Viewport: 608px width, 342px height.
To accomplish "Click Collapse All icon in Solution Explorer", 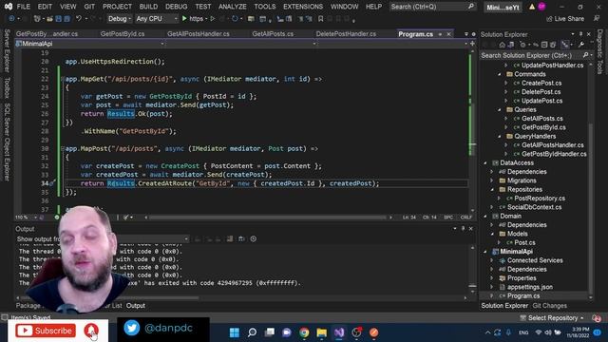I will tap(544, 45).
